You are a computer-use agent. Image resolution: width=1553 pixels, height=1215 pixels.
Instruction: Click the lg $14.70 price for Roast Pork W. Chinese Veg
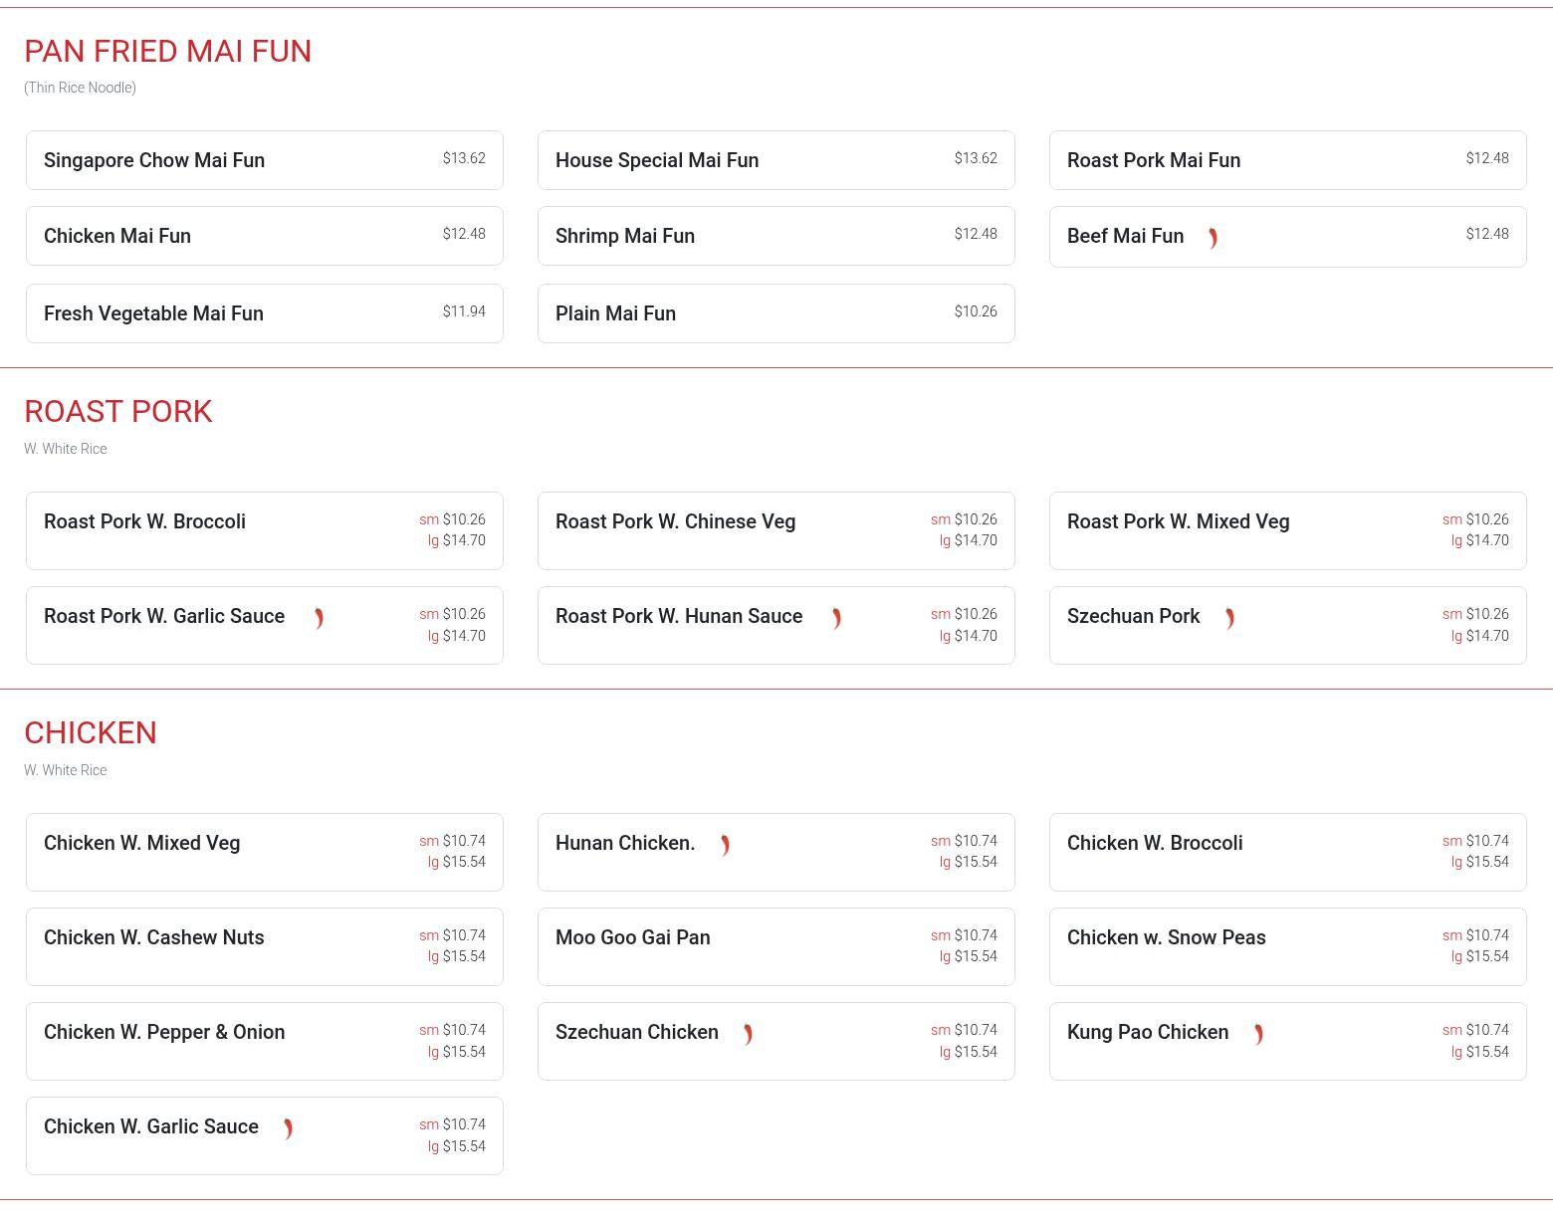click(969, 540)
